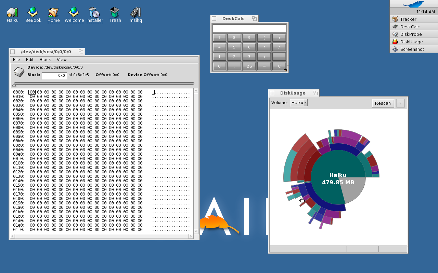Screen dimensions: 438x273
Task: Click the 01f0: row offset label
Action: 19,230
